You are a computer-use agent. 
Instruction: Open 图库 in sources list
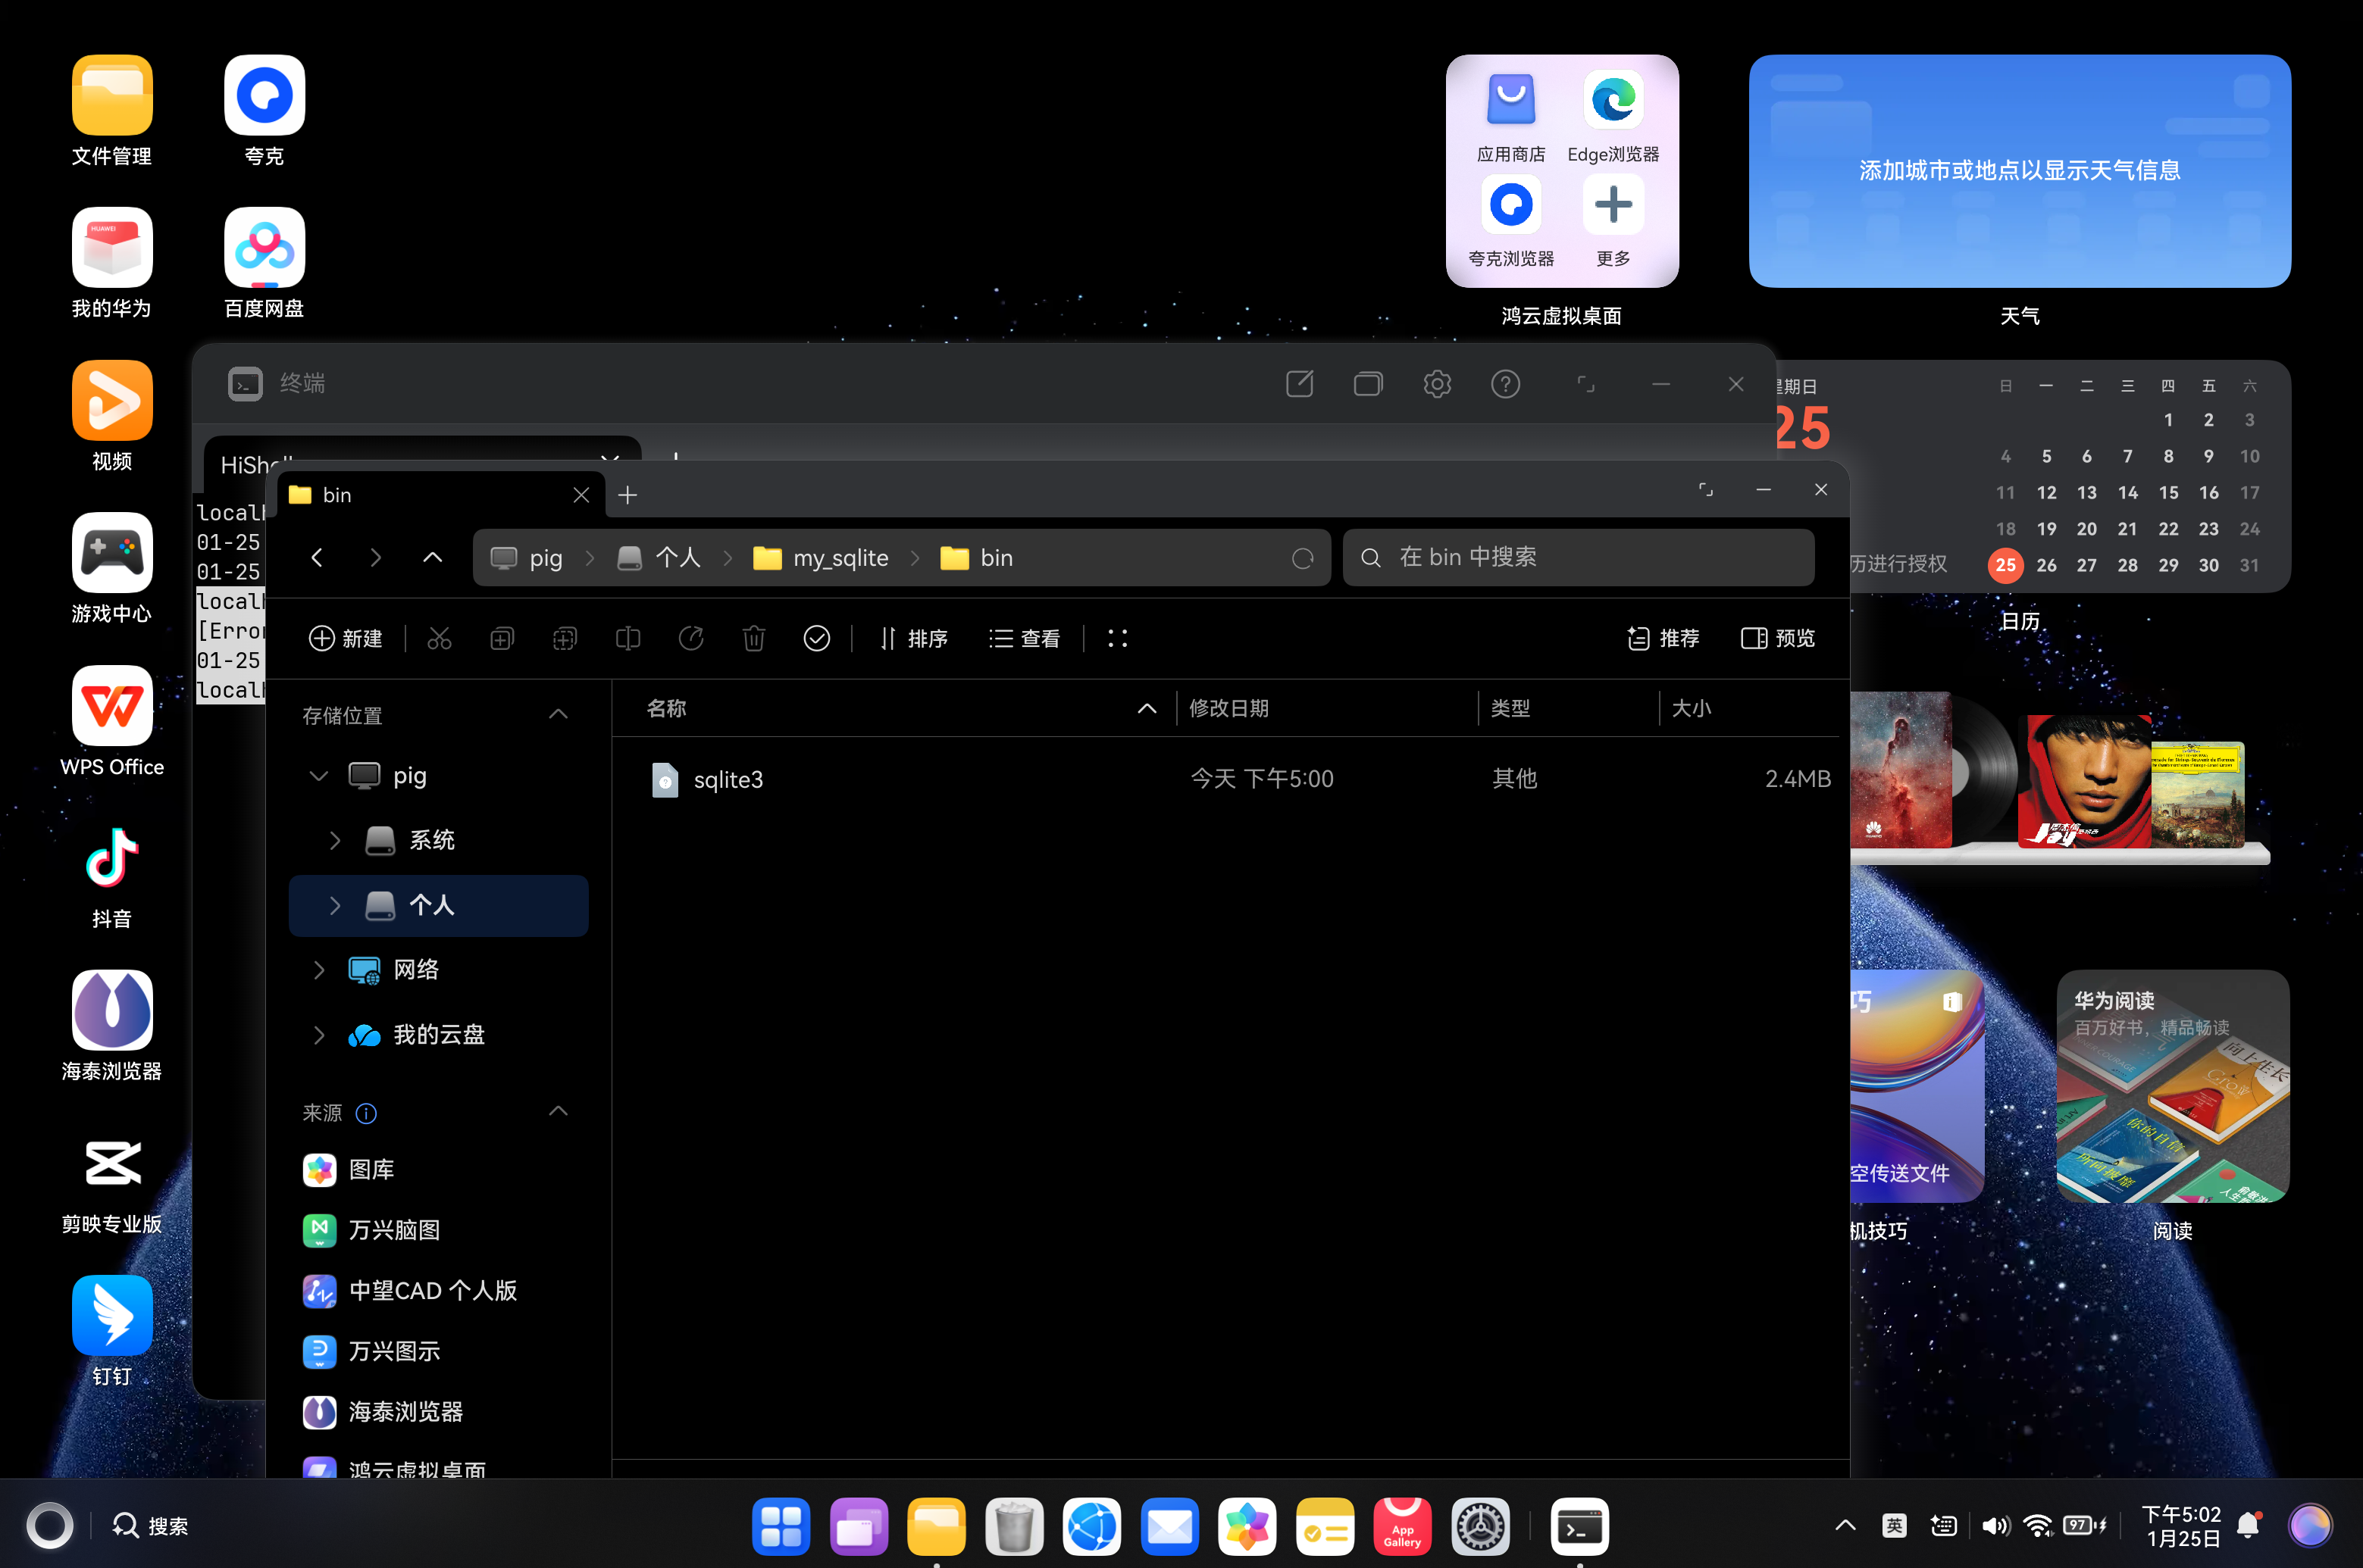[x=370, y=1169]
